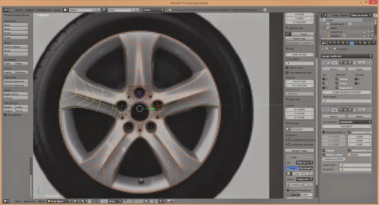379x205 pixels.
Task: Open the Archivo menu
Action: tap(19, 10)
